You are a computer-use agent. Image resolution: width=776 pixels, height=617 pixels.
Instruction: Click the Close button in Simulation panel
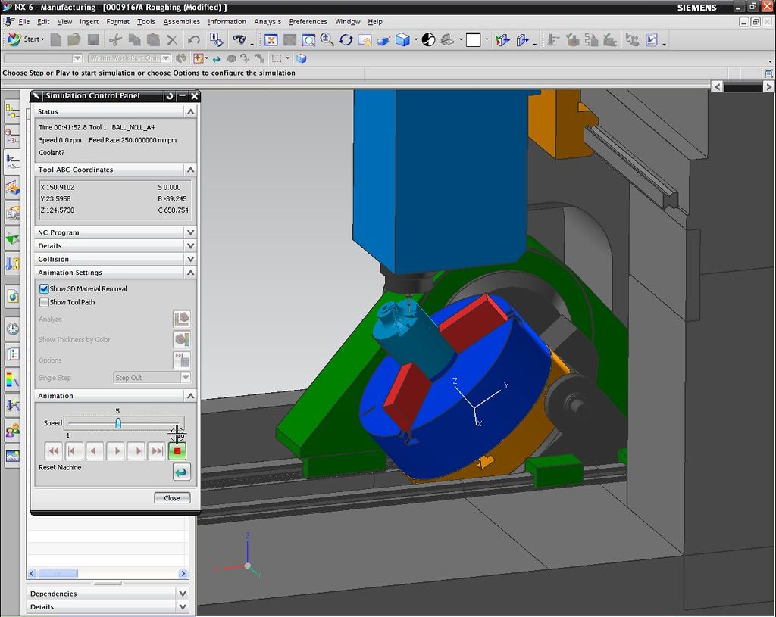coord(172,497)
